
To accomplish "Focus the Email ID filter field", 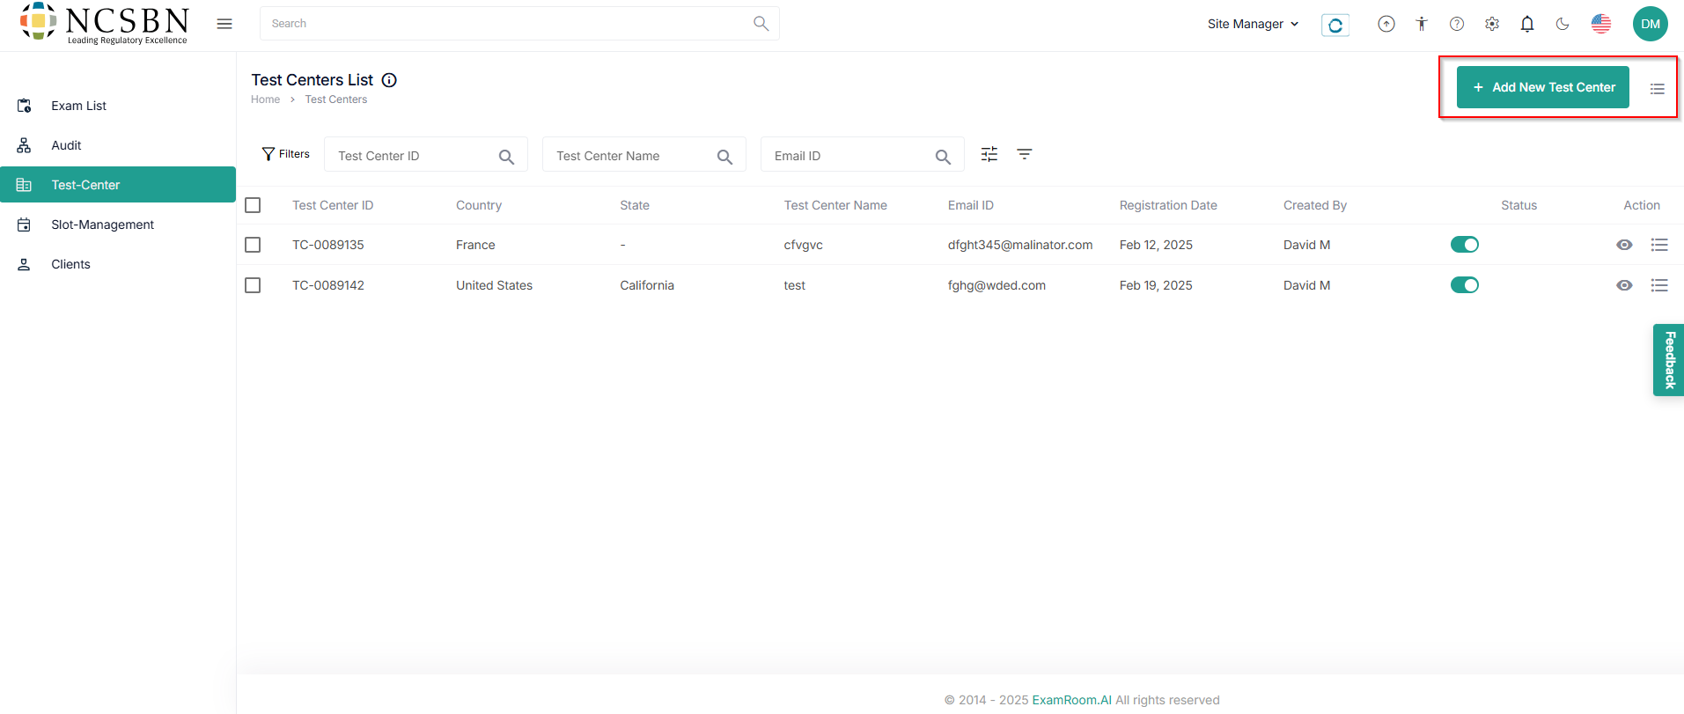I will click(863, 154).
